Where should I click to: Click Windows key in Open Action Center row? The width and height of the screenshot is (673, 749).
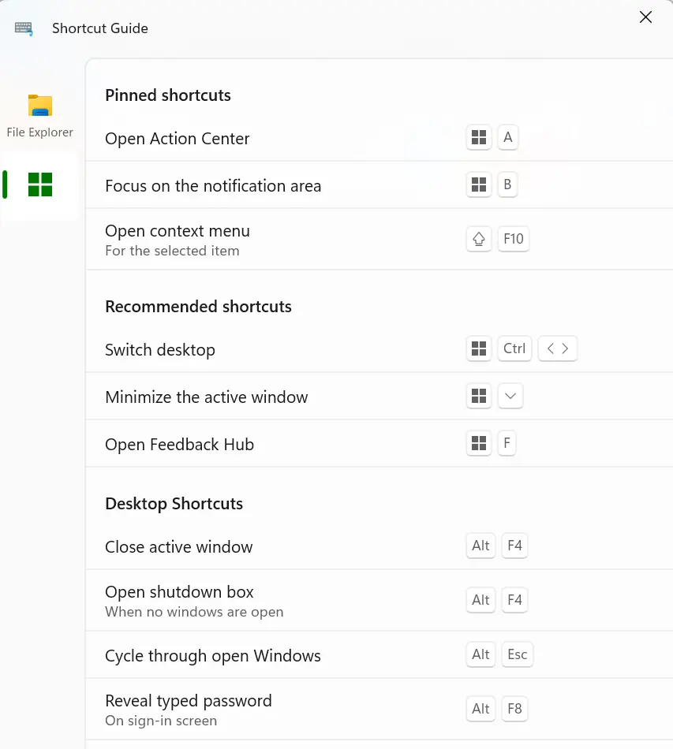(478, 137)
